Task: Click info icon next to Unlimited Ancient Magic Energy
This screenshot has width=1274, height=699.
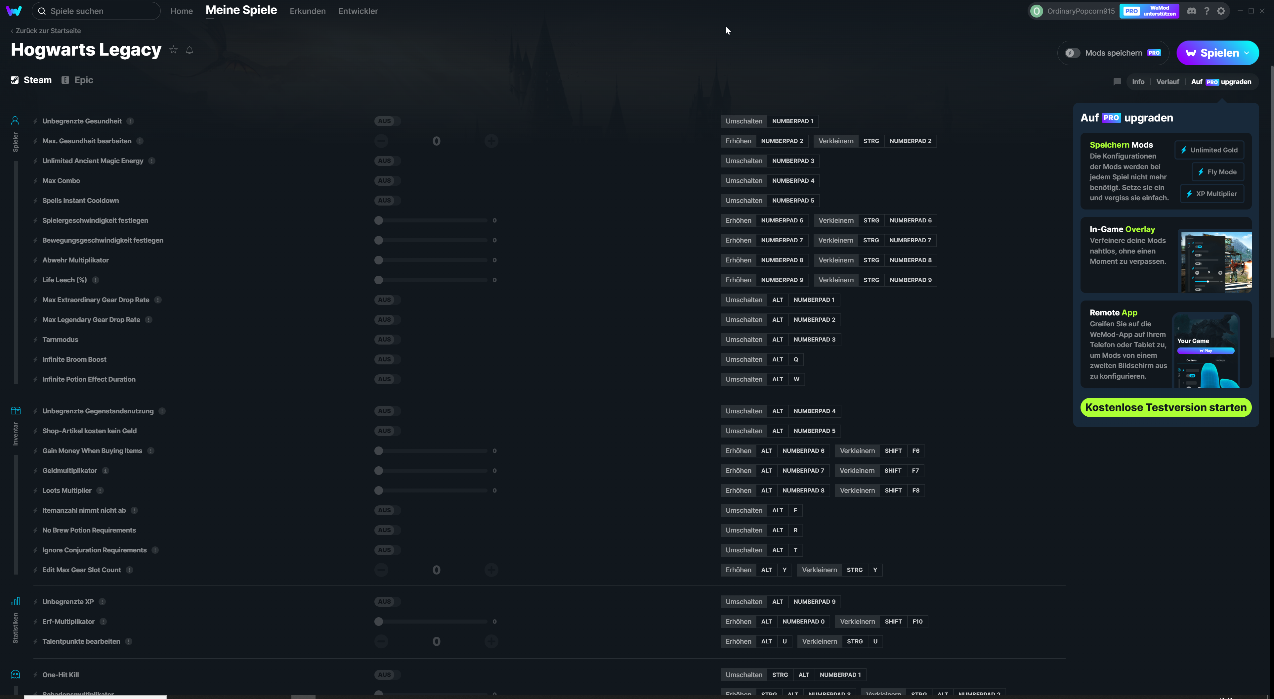Action: [152, 161]
